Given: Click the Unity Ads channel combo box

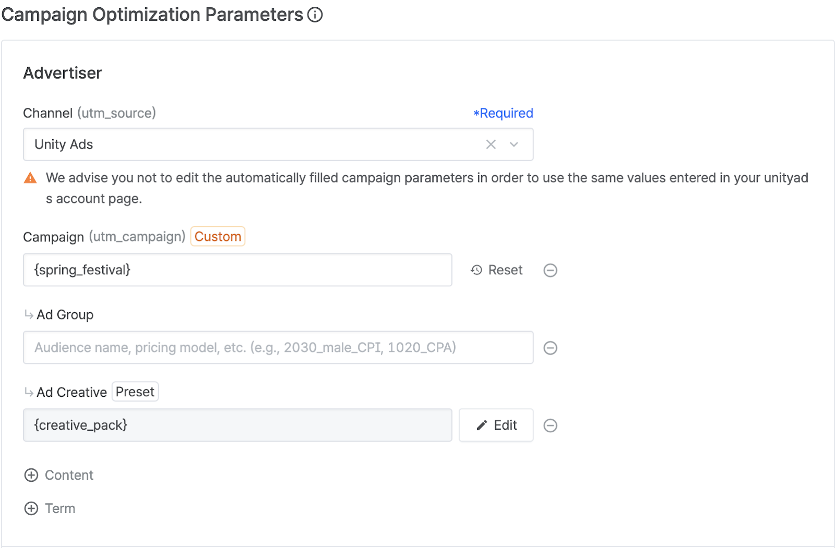Looking at the screenshot, I should (x=250, y=144).
